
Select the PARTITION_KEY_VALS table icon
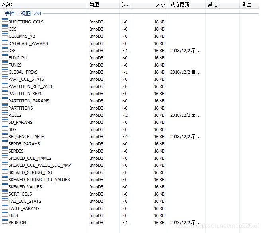[5, 86]
